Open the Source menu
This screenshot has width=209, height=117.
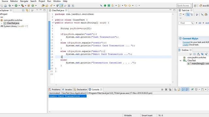pyautogui.click(x=5, y=1)
